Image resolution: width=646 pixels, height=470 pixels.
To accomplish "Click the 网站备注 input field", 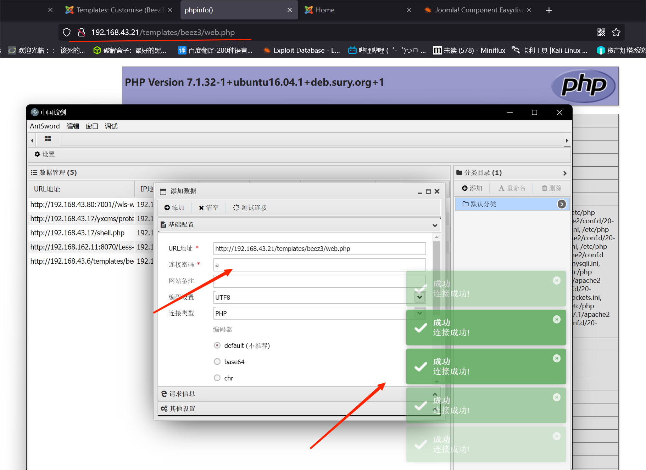I will point(319,281).
